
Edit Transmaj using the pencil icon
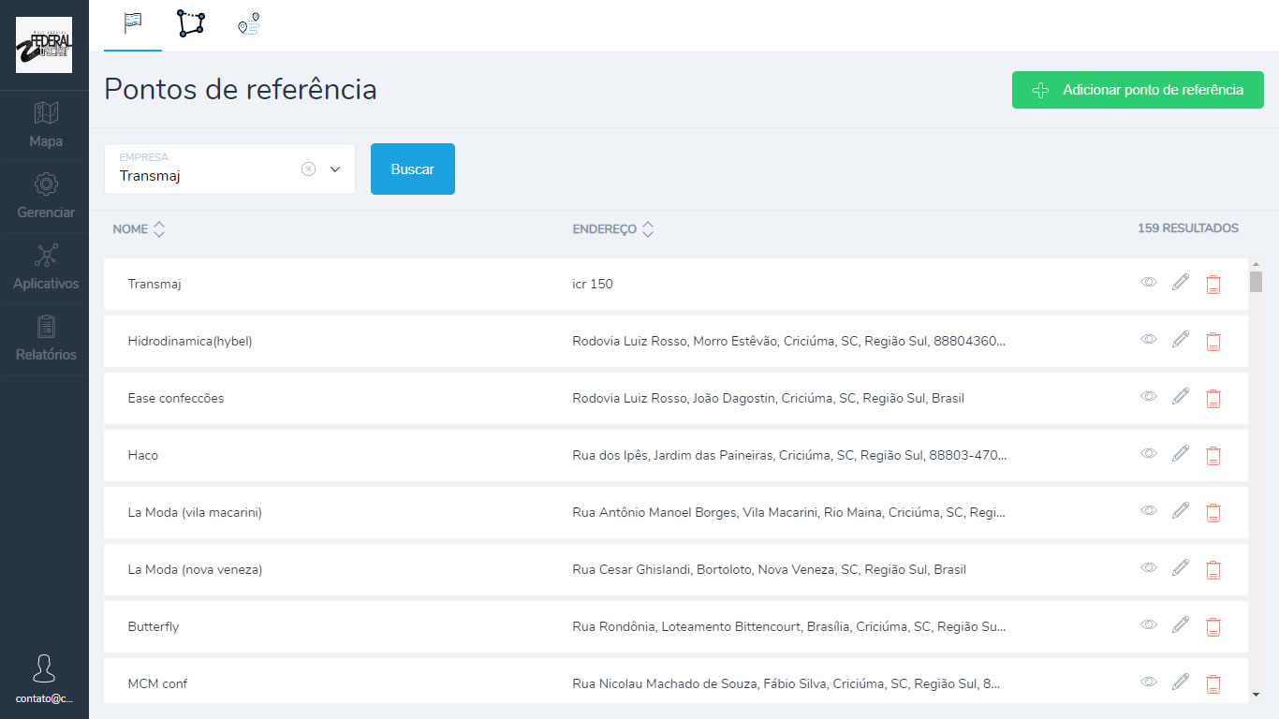click(1180, 282)
